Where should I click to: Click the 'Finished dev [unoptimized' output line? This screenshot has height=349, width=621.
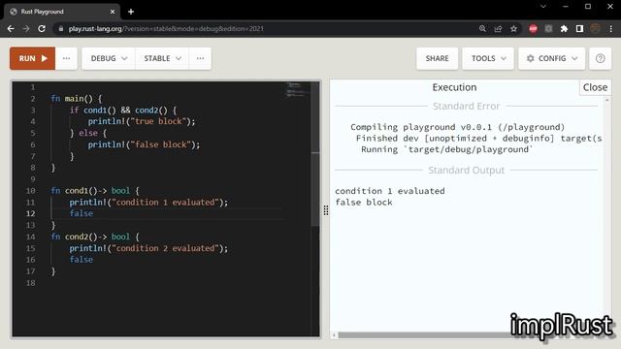478,138
